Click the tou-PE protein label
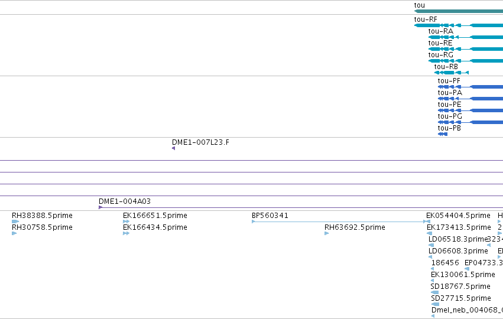 449,105
